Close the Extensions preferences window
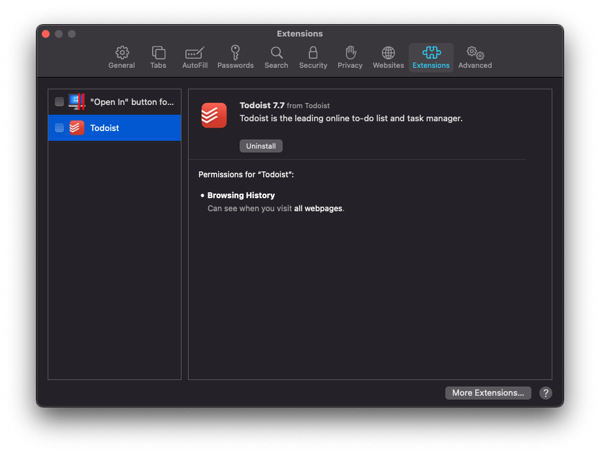 coord(46,34)
